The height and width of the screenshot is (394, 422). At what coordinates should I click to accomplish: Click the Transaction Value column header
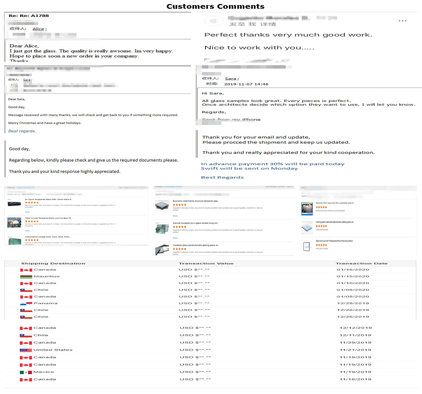[x=206, y=263]
